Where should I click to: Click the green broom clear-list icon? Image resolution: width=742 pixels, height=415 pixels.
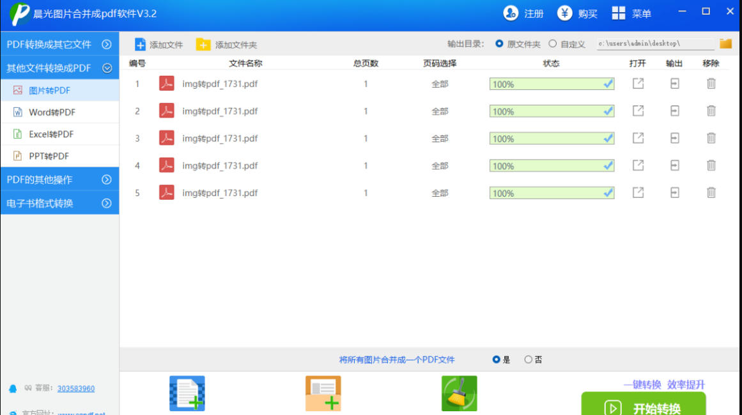(459, 393)
